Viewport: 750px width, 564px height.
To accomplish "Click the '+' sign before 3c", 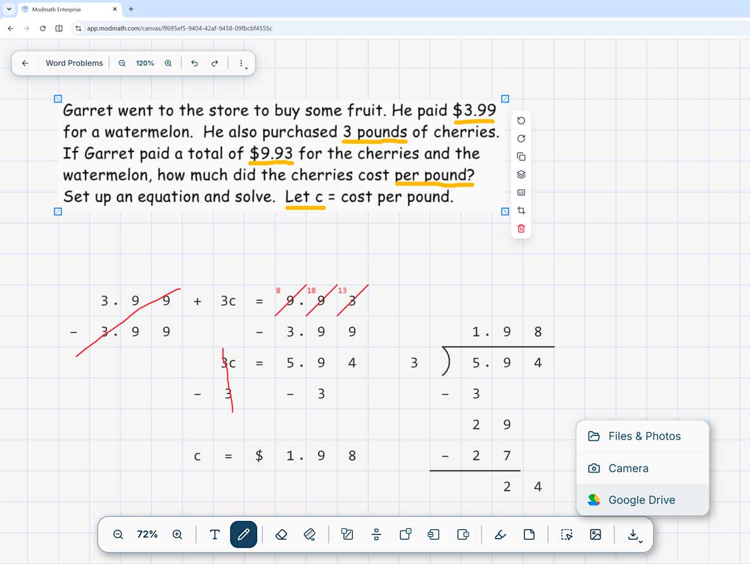I will [x=198, y=302].
